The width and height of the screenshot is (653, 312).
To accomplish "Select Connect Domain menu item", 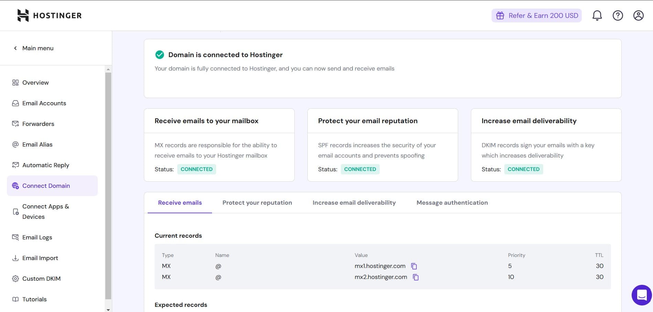I will click(x=52, y=186).
